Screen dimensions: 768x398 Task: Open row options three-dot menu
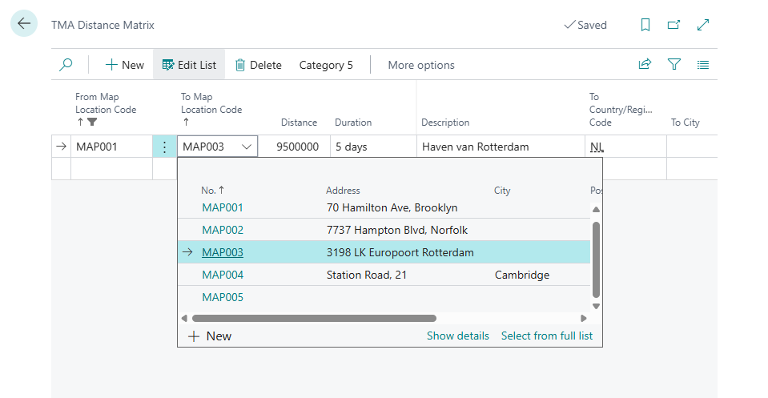pos(164,147)
